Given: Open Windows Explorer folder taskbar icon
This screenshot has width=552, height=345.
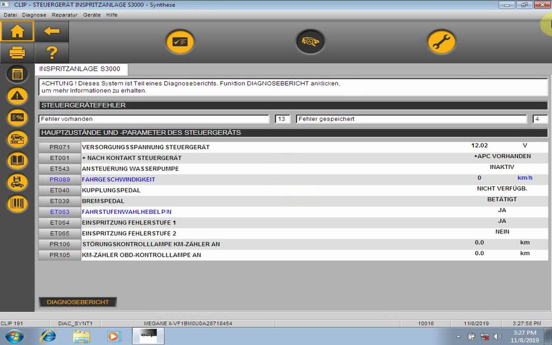Looking at the screenshot, I should [x=81, y=336].
